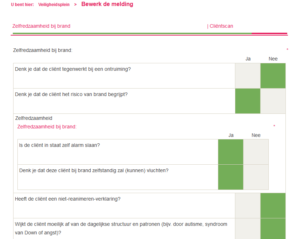The image size is (289, 239).
Task: Choose Ja for risico van brand begrijpt
Action: [x=248, y=101]
